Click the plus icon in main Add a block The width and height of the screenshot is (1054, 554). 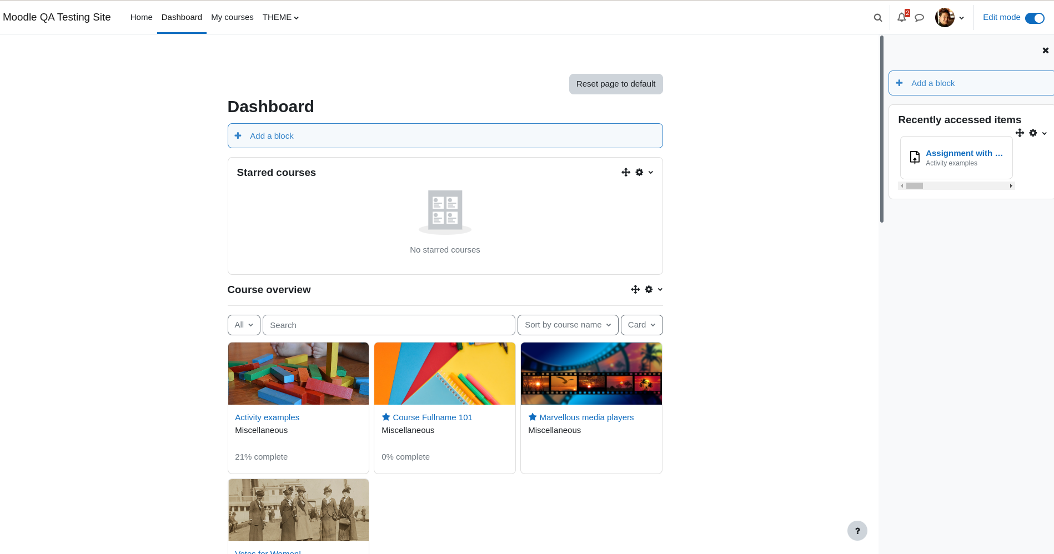click(x=238, y=136)
